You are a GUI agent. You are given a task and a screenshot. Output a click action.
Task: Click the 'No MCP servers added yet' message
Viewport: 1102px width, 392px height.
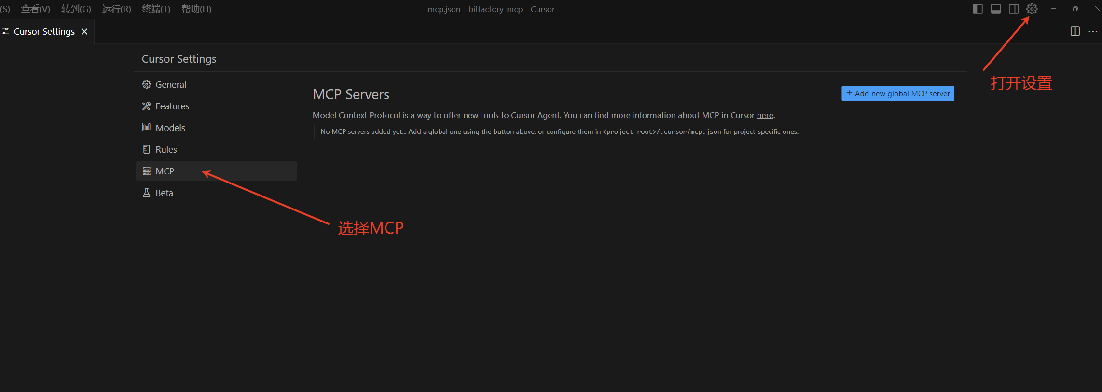click(559, 131)
